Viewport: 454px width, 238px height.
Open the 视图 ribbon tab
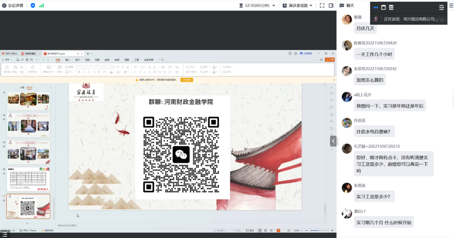tap(127, 60)
